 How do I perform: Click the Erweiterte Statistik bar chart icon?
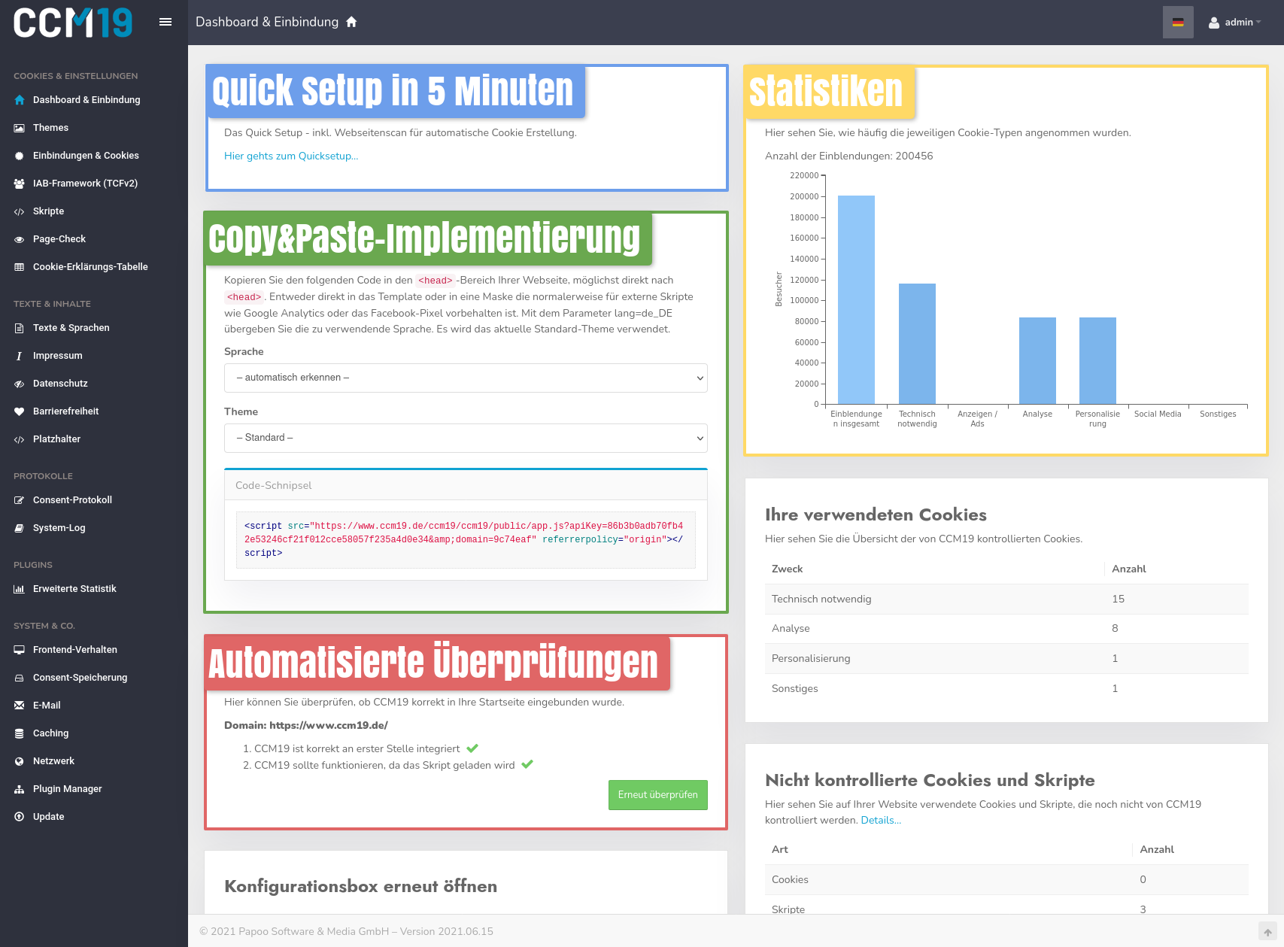click(x=20, y=589)
